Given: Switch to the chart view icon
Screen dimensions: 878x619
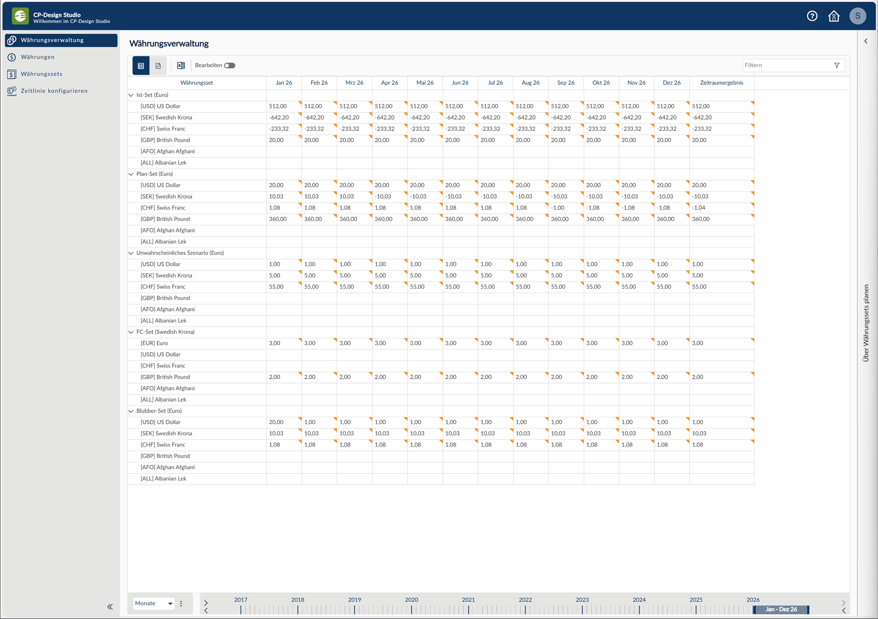Looking at the screenshot, I should [158, 65].
